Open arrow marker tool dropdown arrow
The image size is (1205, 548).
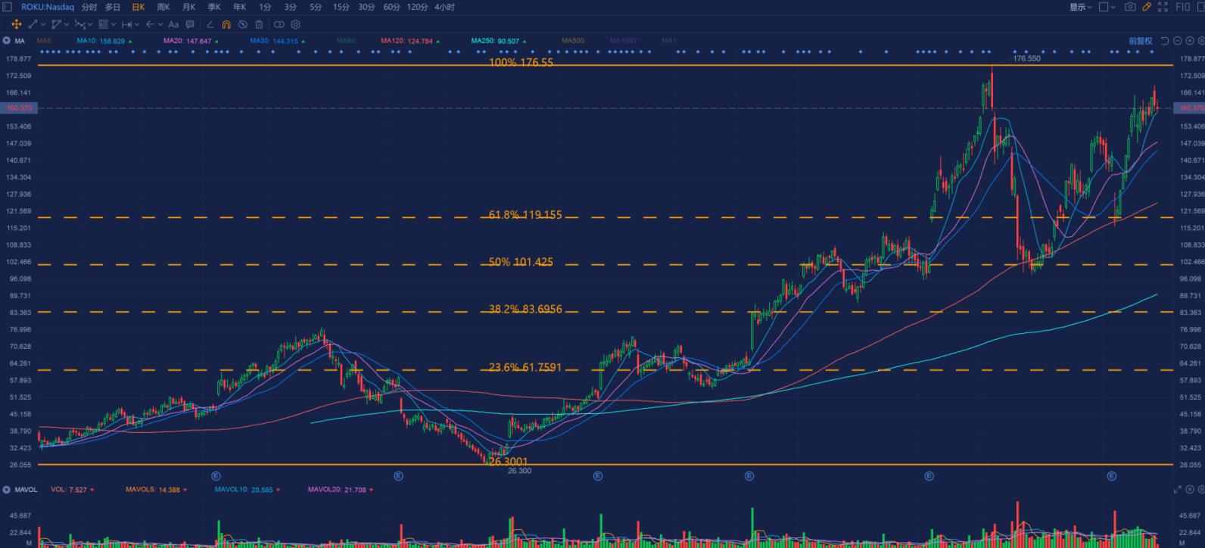coord(160,24)
